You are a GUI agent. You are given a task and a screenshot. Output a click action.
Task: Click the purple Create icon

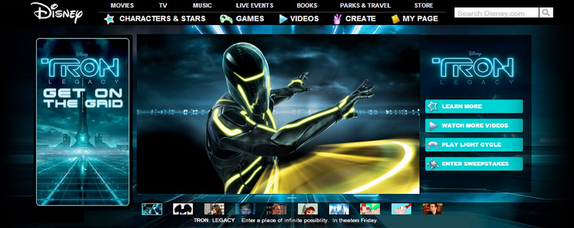pyautogui.click(x=337, y=19)
